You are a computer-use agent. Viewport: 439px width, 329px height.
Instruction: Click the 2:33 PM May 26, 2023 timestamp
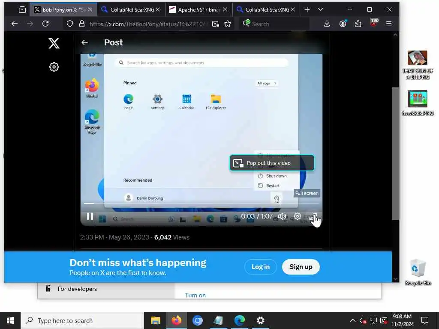114,237
